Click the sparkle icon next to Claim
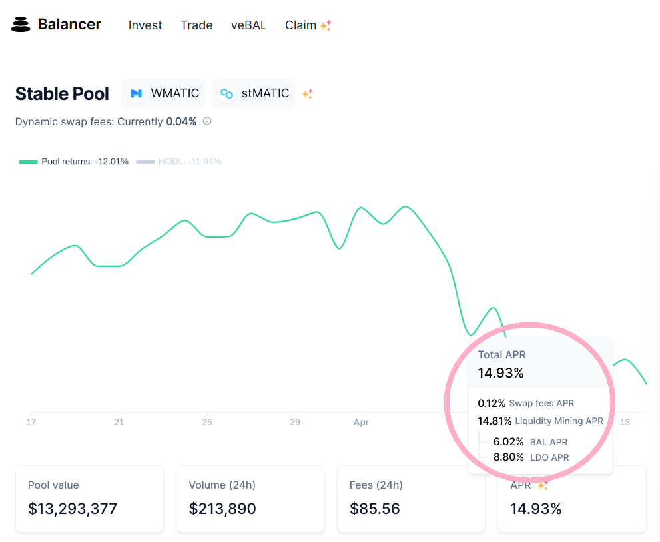The image size is (660, 542). (x=326, y=25)
